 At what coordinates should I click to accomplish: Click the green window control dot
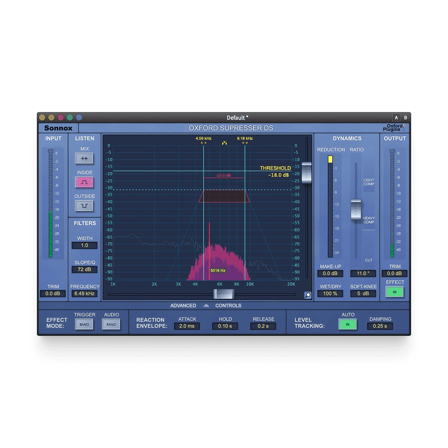pyautogui.click(x=70, y=118)
